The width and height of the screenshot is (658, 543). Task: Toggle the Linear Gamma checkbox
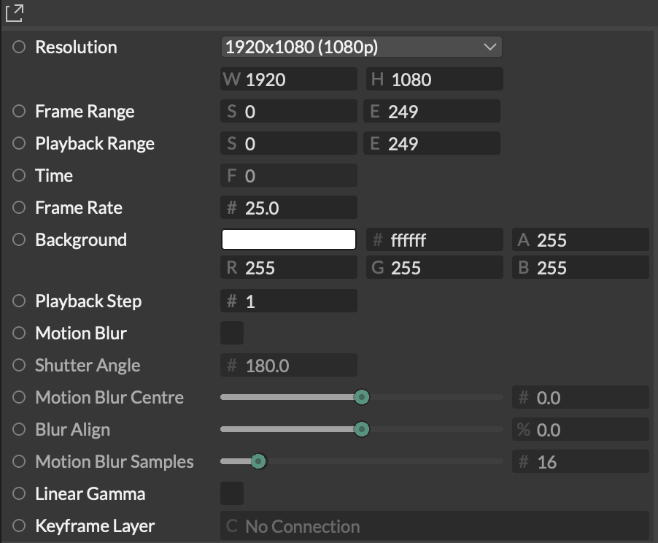pos(232,493)
